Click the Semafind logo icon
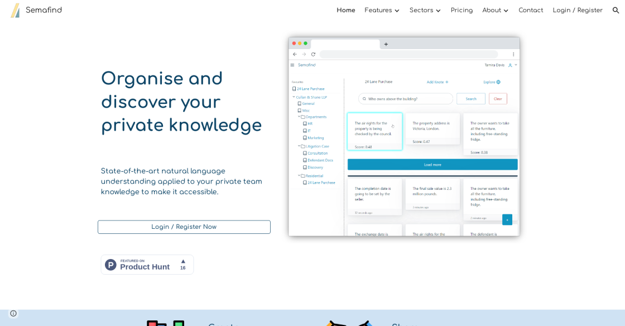The image size is (625, 326). pos(15,10)
